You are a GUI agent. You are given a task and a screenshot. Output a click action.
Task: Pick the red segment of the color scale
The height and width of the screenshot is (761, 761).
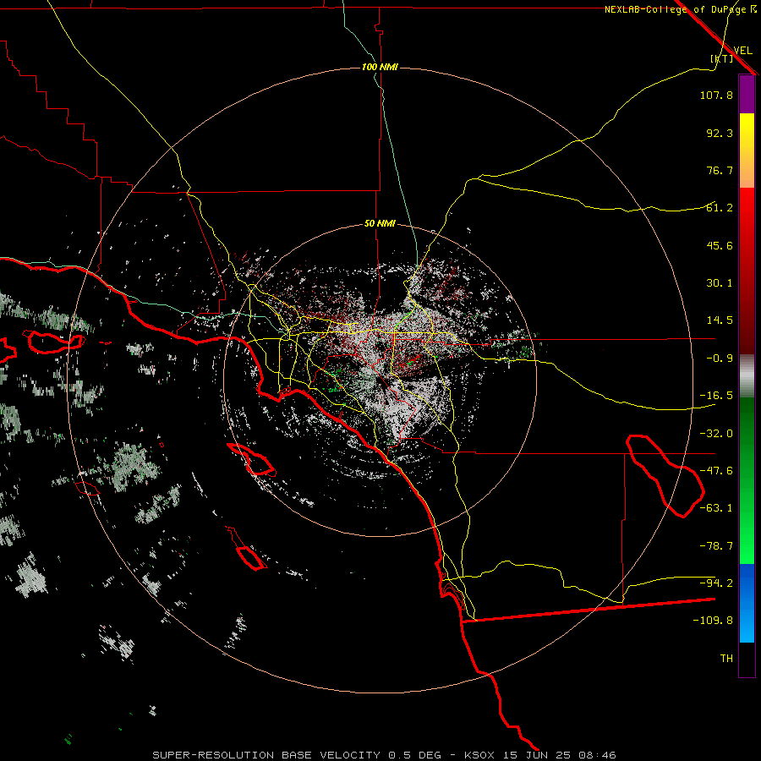747,271
